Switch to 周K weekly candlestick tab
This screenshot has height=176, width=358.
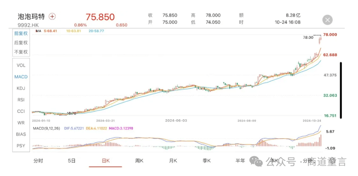(139, 160)
